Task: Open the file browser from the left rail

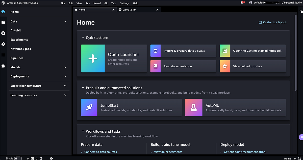Action: pyautogui.click(x=4, y=22)
